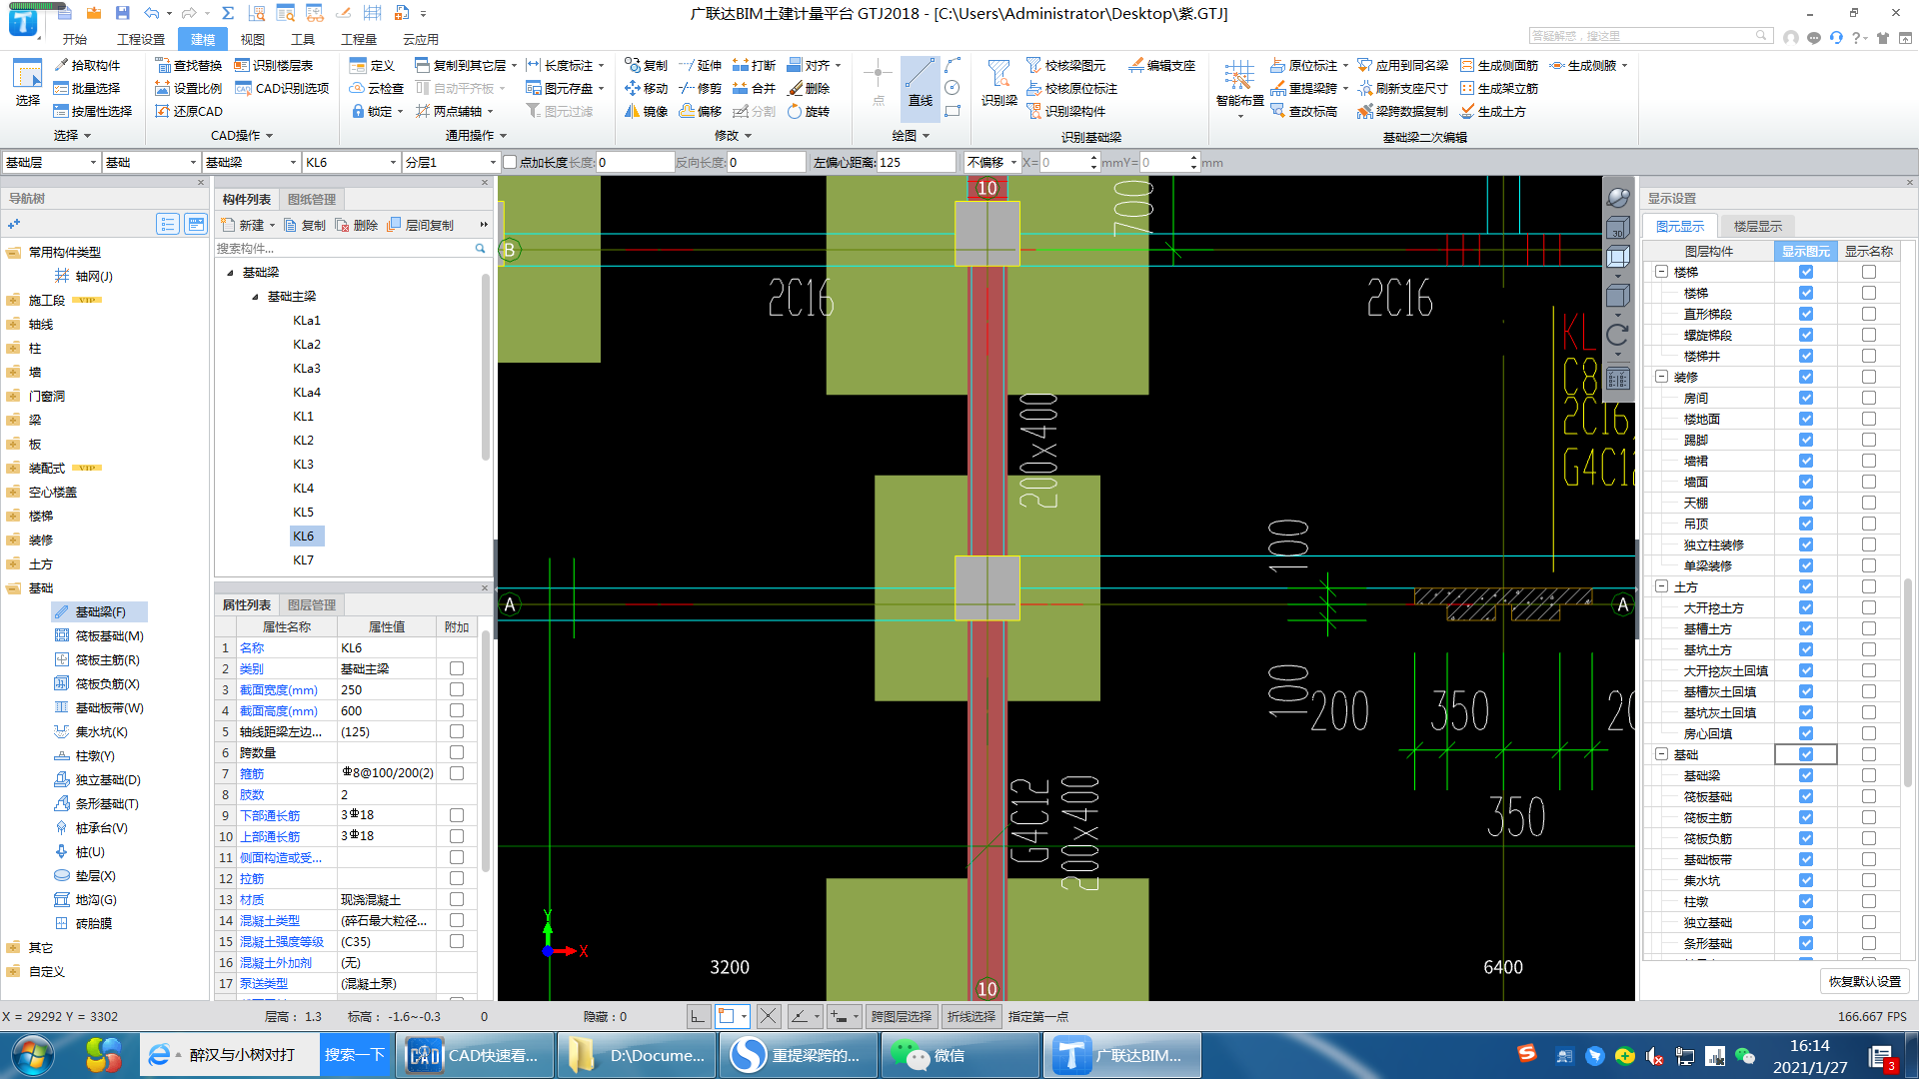The height and width of the screenshot is (1079, 1919).
Task: Select the 修剪 trim tool
Action: 700,88
